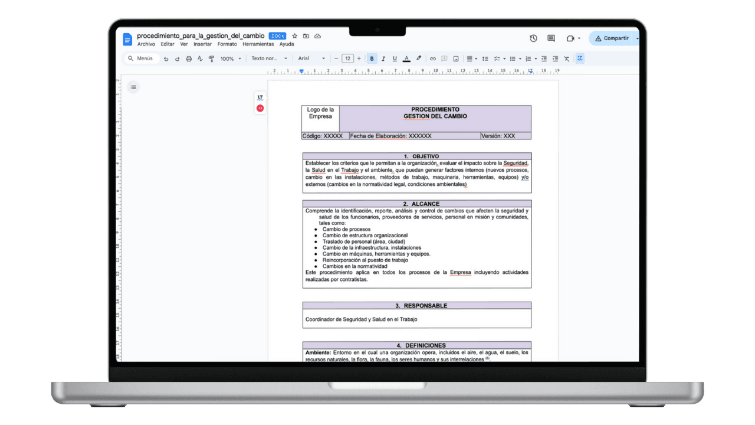Open the 100% zoom dropdown

pos(229,58)
